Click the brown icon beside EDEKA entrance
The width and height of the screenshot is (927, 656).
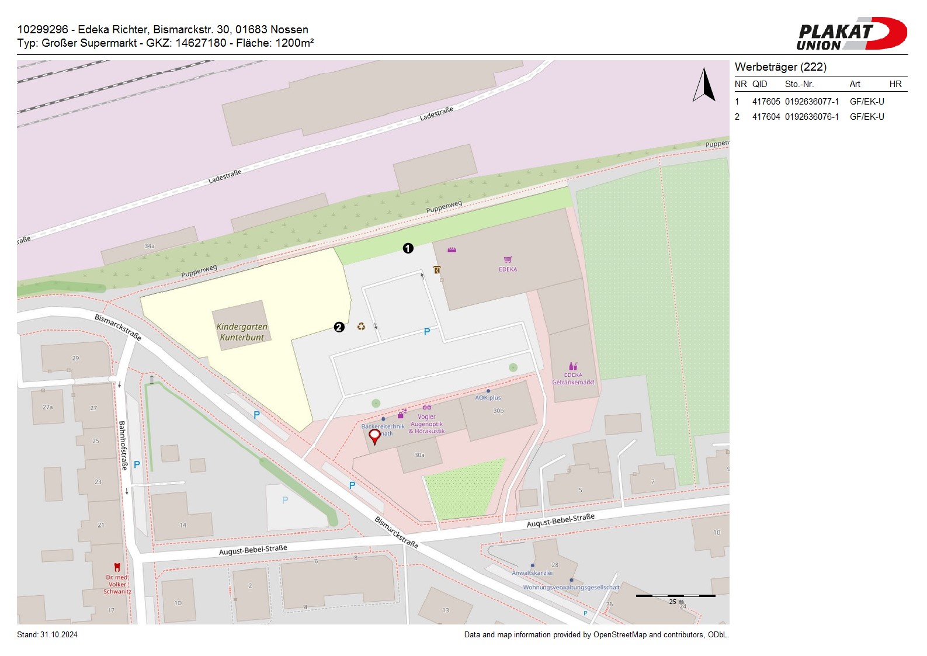[437, 269]
